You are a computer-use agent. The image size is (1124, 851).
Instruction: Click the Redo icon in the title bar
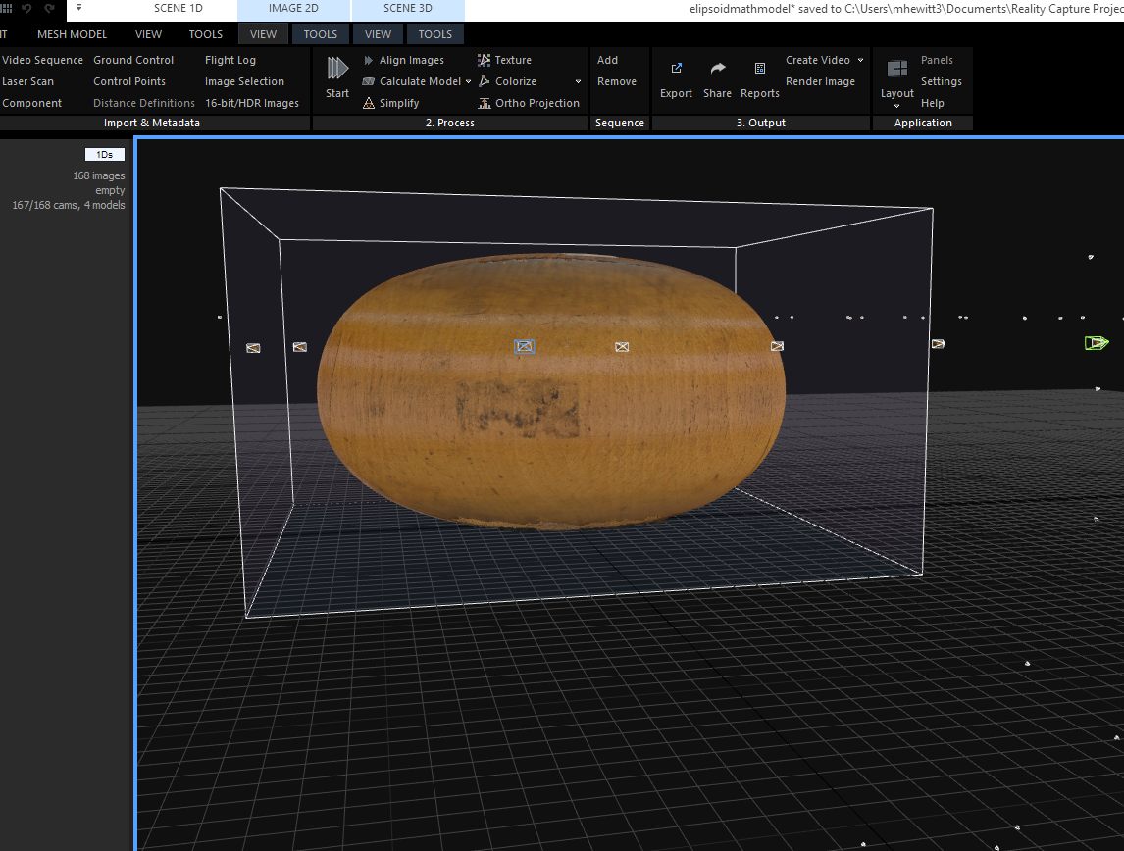point(48,9)
